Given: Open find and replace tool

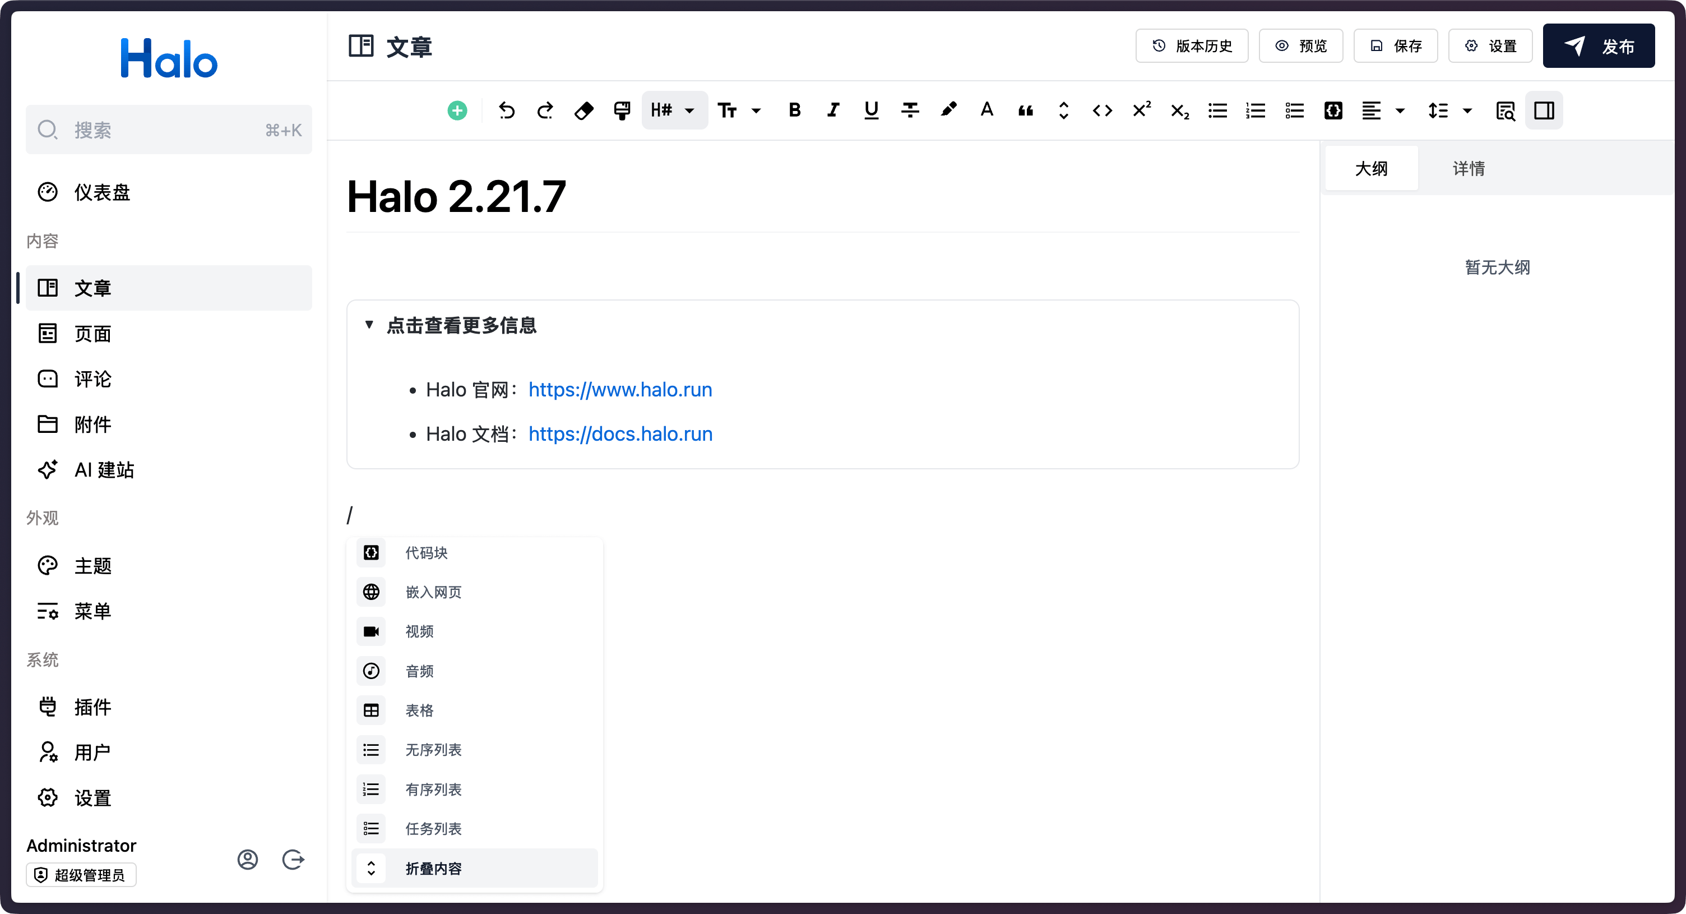Looking at the screenshot, I should 1506,110.
